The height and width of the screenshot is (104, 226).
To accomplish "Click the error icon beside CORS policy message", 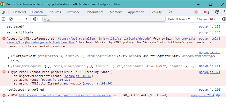I will pyautogui.click(x=4, y=38).
